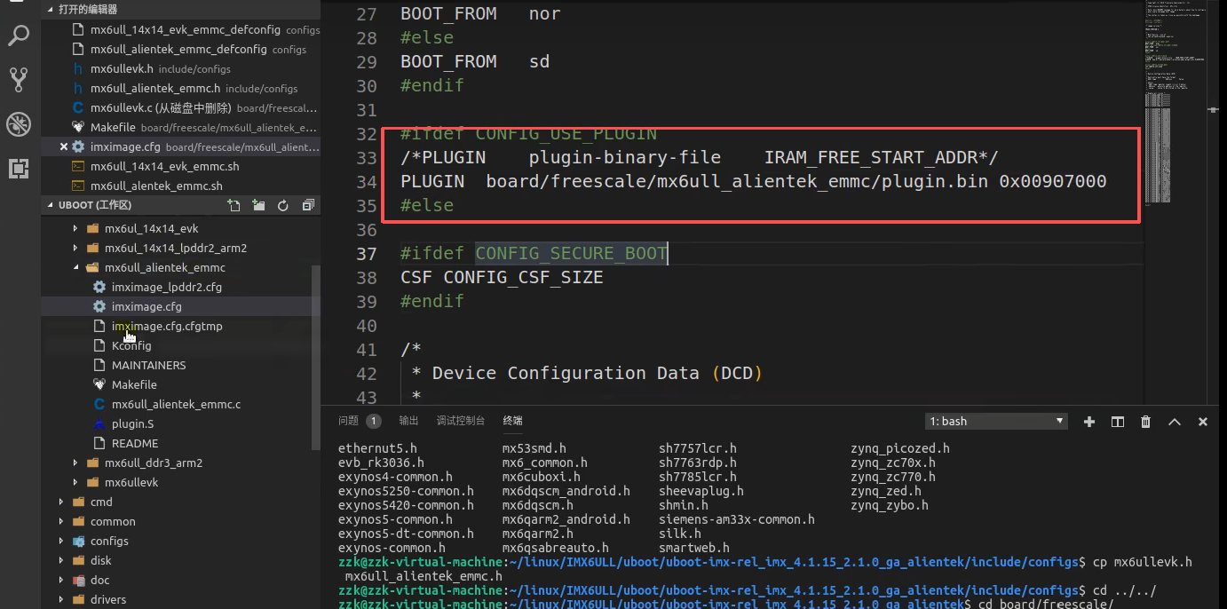Add a new terminal with plus icon
This screenshot has width=1227, height=609.
pos(1089,422)
